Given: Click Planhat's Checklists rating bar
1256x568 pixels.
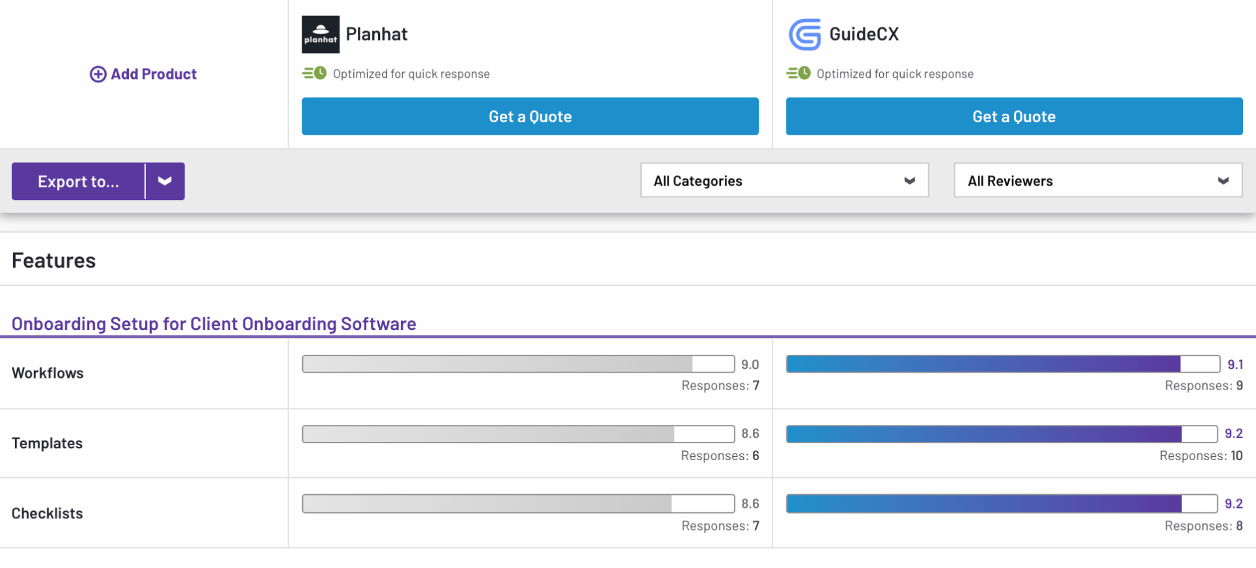Looking at the screenshot, I should point(518,504).
